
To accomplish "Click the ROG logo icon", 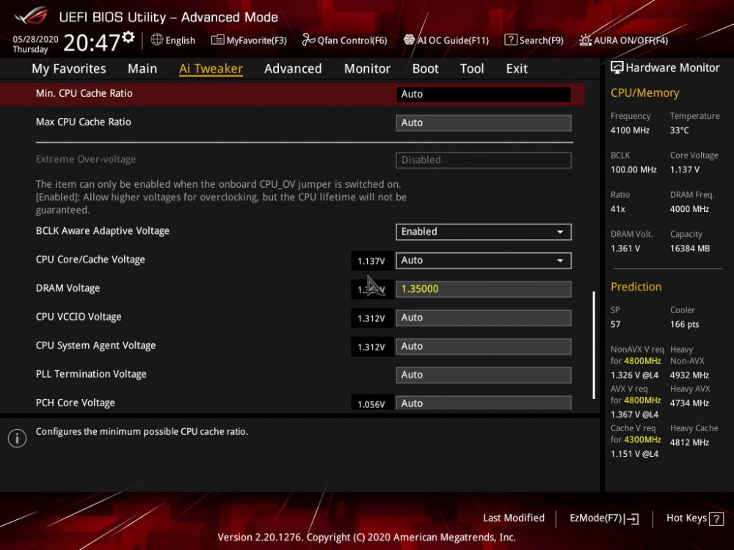I will [31, 15].
